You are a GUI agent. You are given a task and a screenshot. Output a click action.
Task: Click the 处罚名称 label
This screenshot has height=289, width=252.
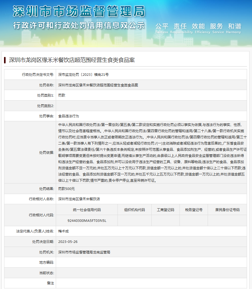point(46,85)
